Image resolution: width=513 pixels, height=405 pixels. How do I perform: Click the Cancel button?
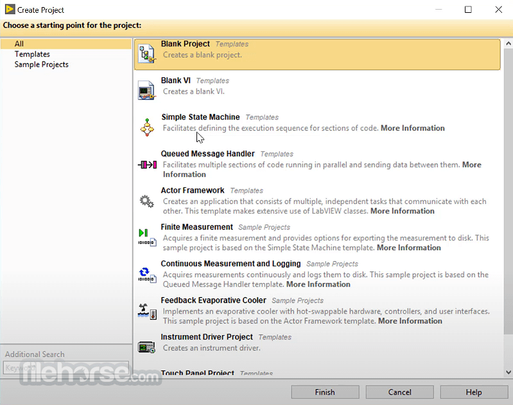click(x=399, y=392)
